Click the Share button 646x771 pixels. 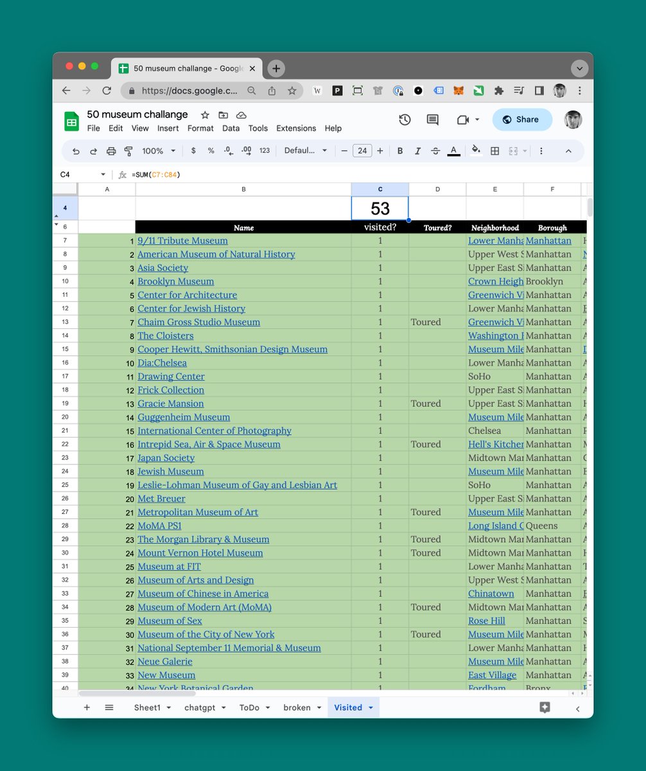coord(522,120)
